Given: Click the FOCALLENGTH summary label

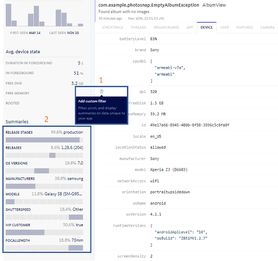Looking at the screenshot, I should 18,240.
